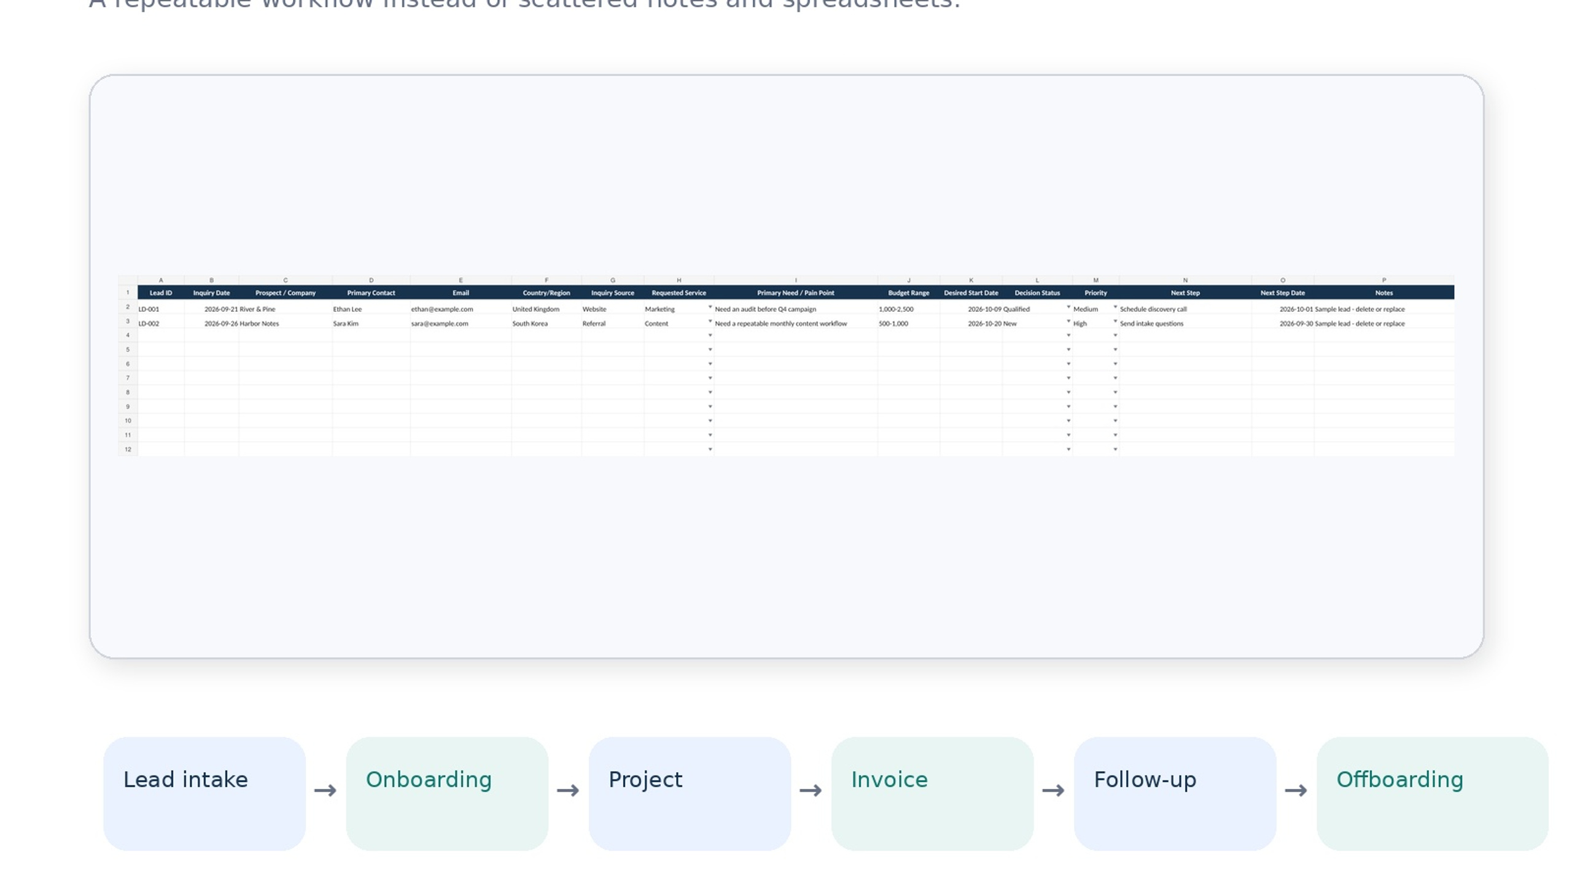Select the Lead intake workflow card
Image resolution: width=1572 pixels, height=884 pixels.
[204, 794]
